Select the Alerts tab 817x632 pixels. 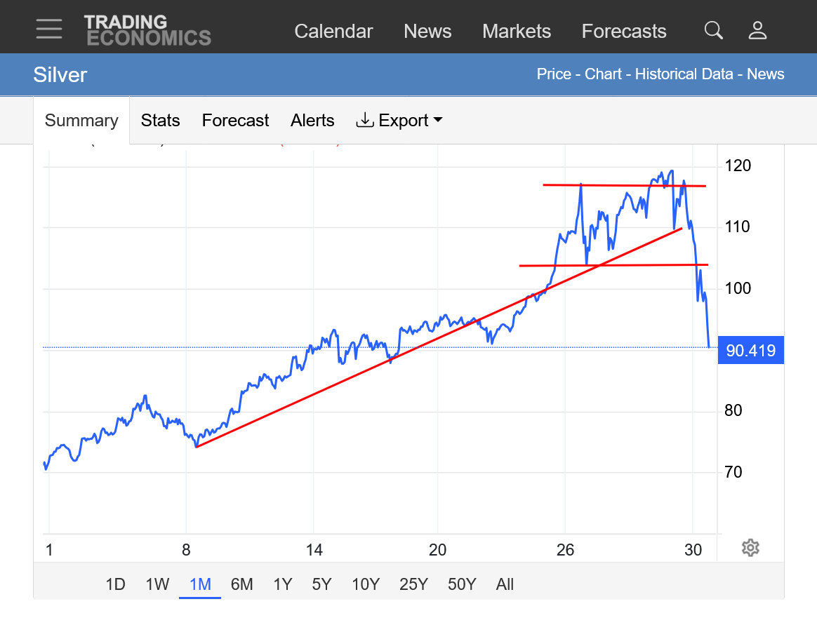[312, 121]
